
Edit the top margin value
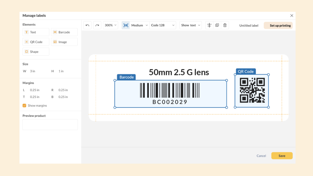click(x=35, y=97)
